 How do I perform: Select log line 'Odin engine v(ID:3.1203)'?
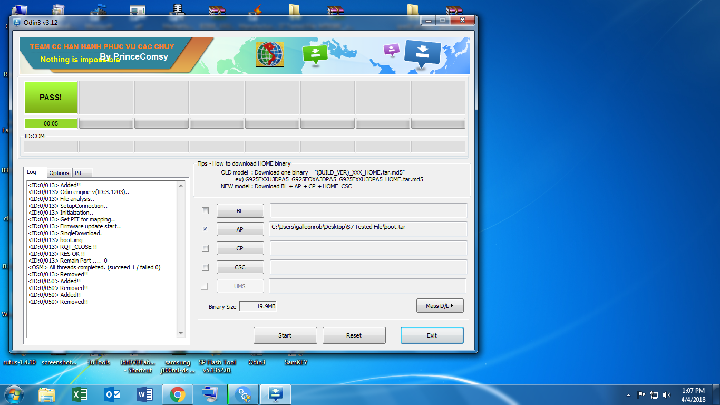79,192
